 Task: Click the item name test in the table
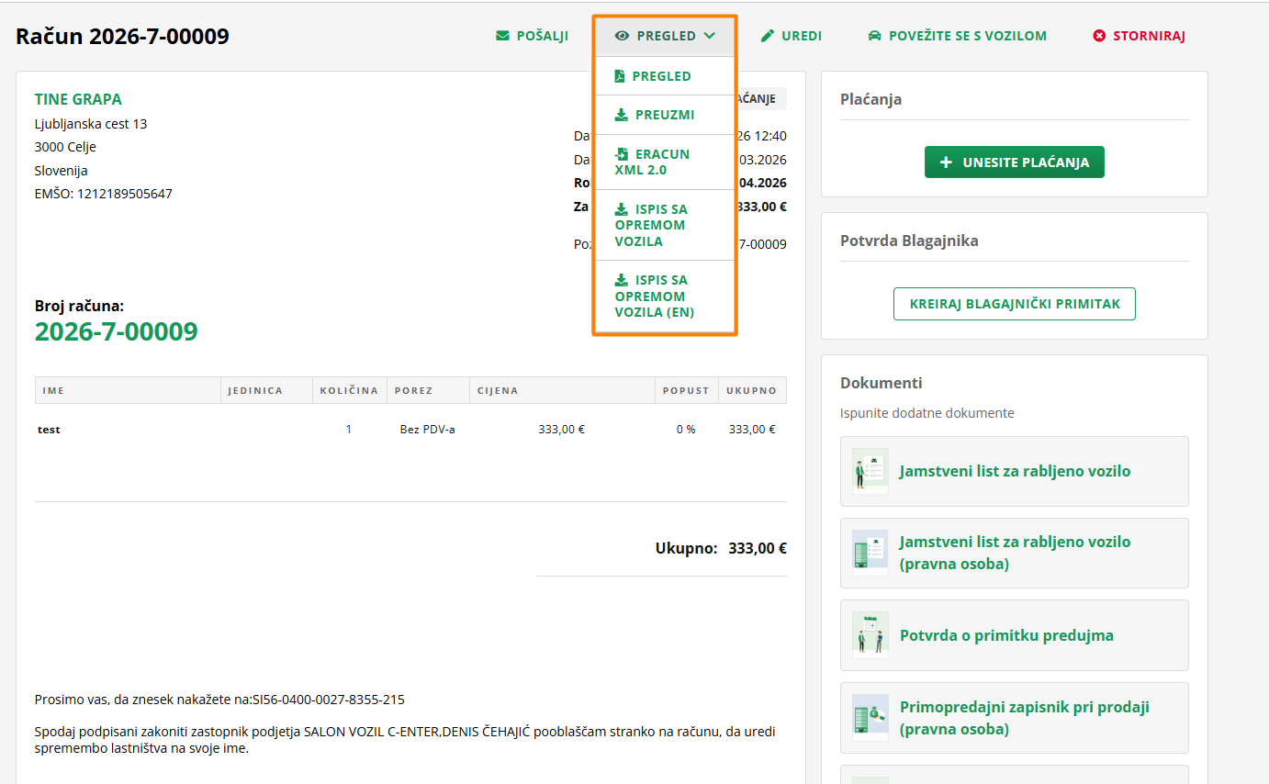(50, 429)
